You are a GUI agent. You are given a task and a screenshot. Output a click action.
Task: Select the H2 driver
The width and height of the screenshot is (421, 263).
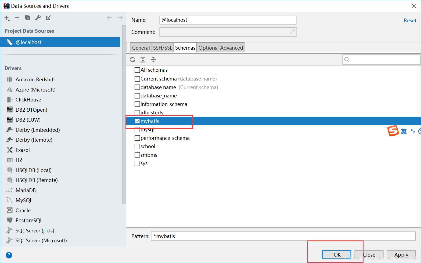point(19,160)
